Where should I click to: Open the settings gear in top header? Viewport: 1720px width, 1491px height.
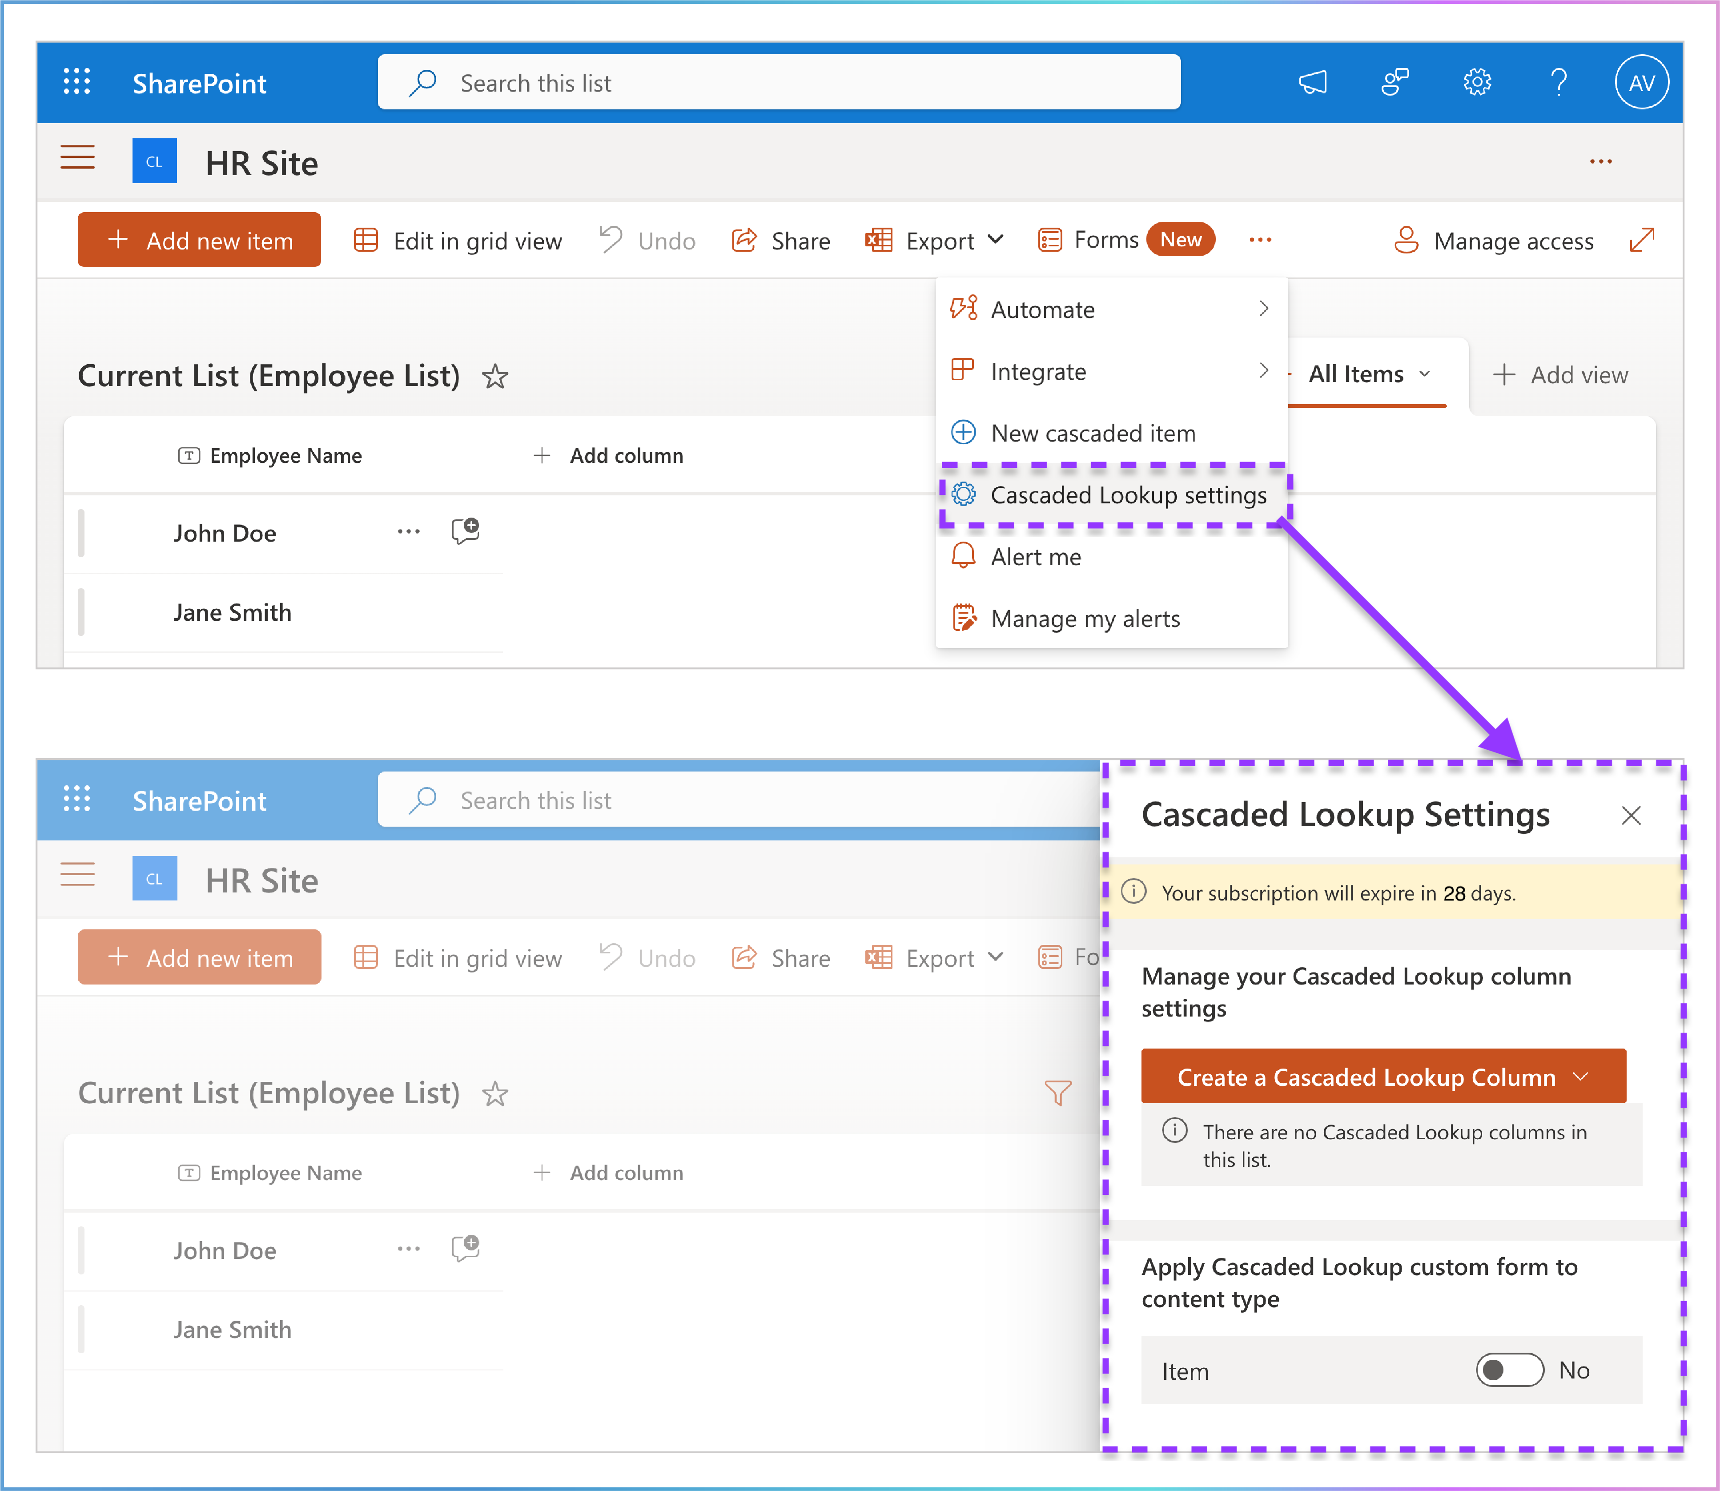coord(1477,82)
